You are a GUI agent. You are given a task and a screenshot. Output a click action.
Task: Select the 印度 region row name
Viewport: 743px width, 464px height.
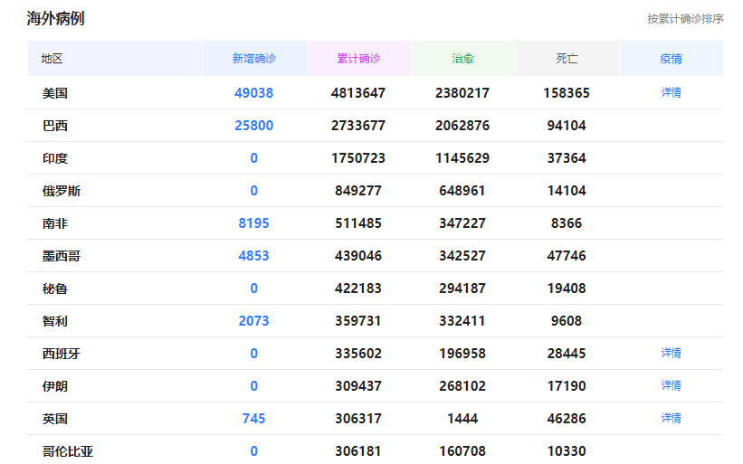[x=55, y=158]
